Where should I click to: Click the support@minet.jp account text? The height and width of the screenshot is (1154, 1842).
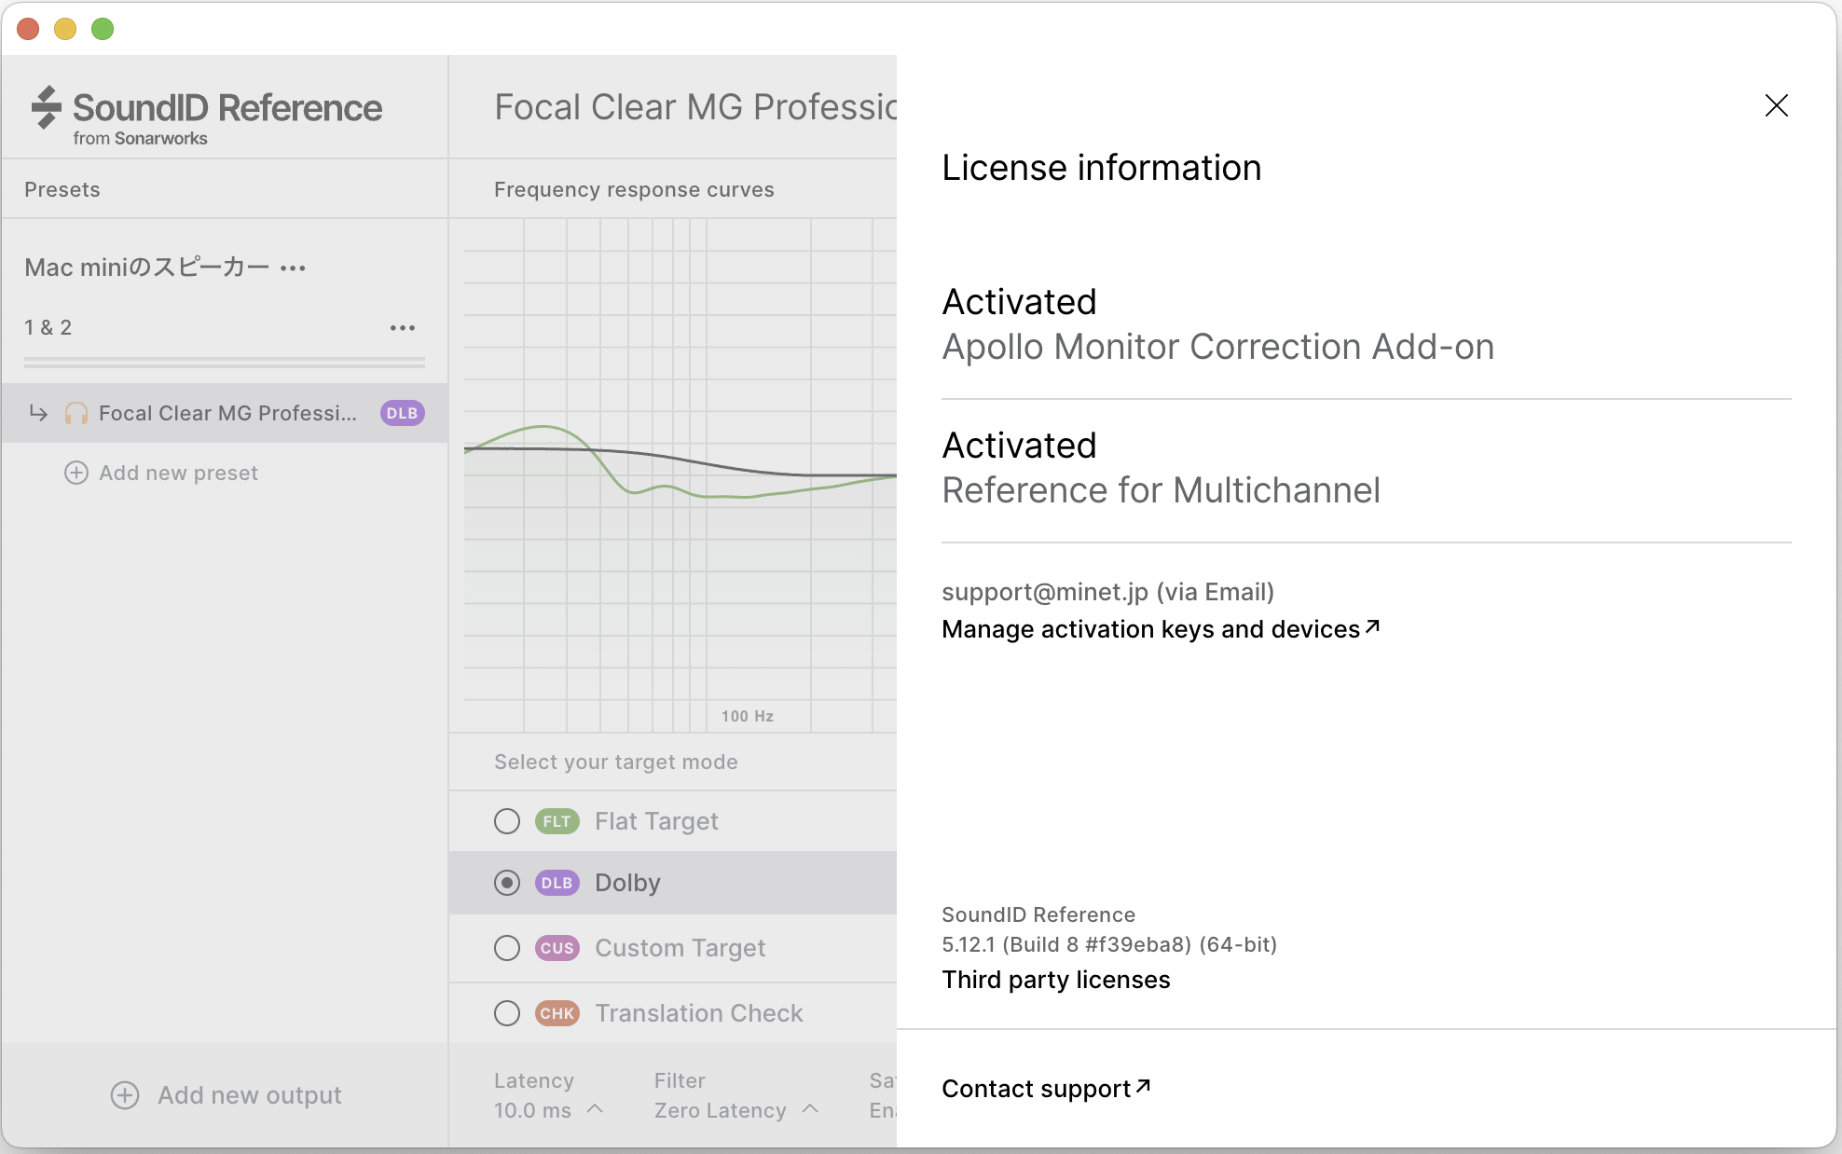click(x=1107, y=592)
